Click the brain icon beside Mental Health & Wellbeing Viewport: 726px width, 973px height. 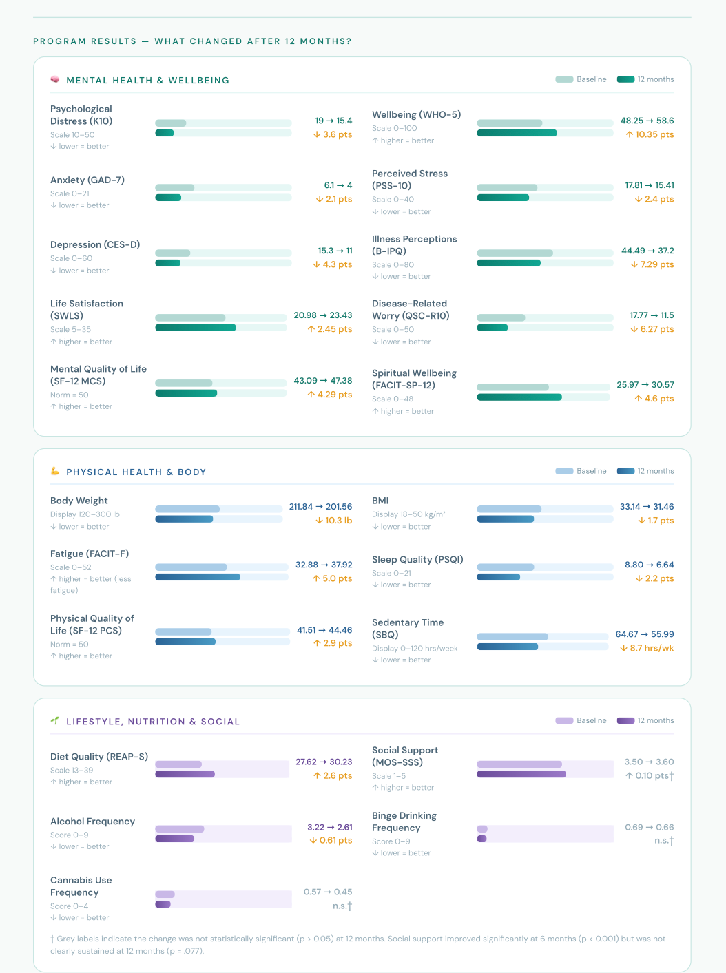(x=55, y=80)
